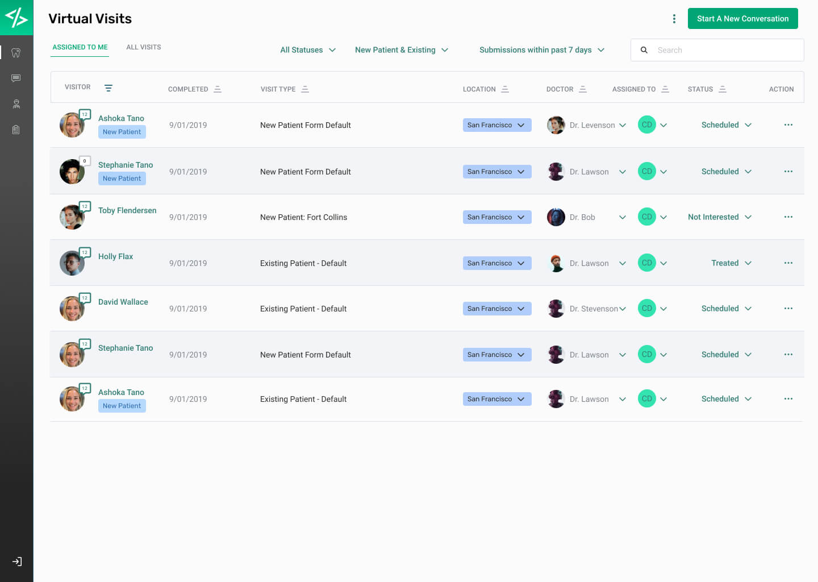Open the chat messages sidebar icon
Image resolution: width=818 pixels, height=582 pixels.
pos(16,78)
